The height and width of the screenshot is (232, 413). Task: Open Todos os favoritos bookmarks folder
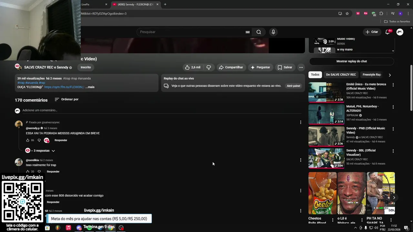pyautogui.click(x=397, y=22)
